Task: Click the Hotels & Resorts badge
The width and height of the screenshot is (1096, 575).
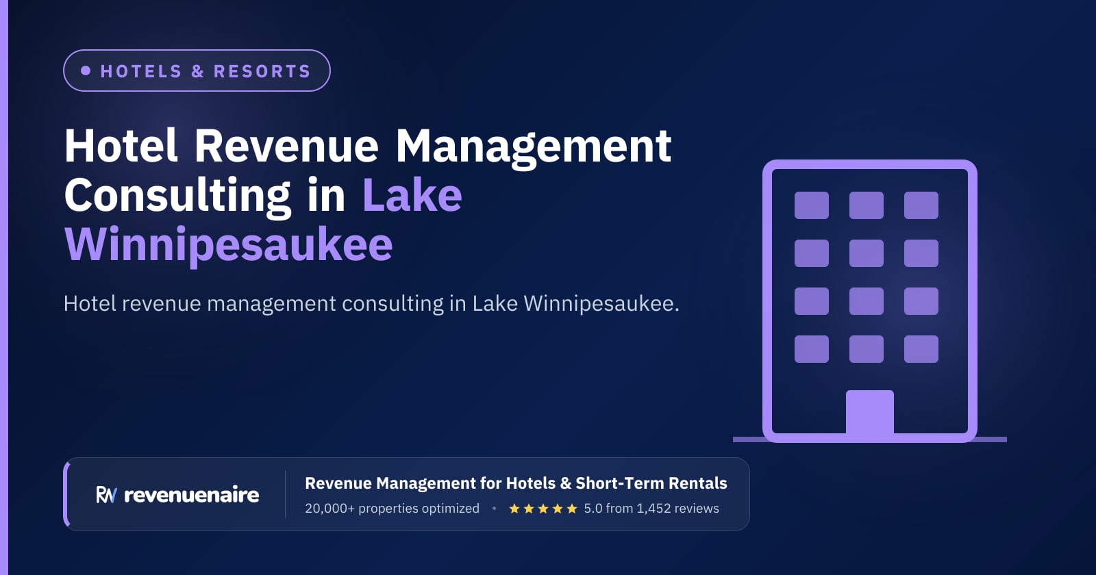Action: [x=197, y=71]
